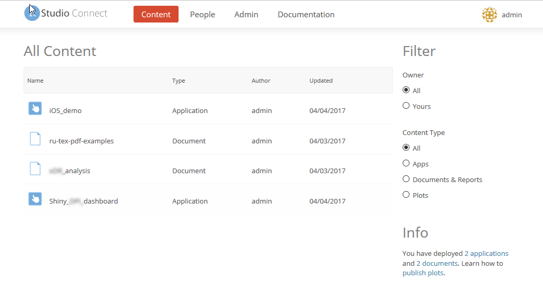Viewport: 543px width, 292px height.
Task: Click the All Content heading
Action: (x=60, y=51)
